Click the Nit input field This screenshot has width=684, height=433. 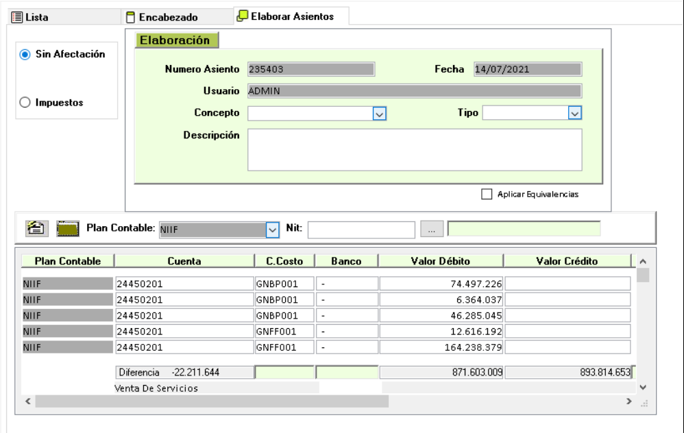click(361, 229)
